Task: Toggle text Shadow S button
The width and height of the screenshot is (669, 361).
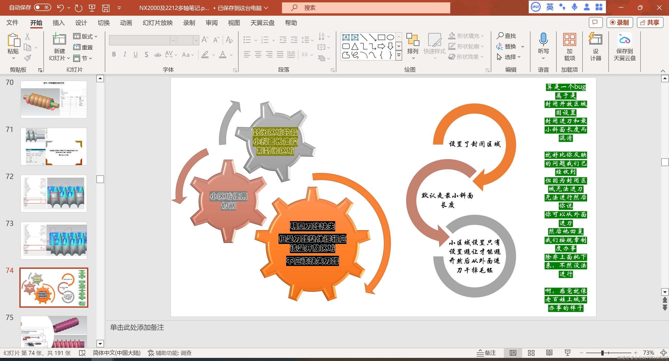Action: point(146,54)
